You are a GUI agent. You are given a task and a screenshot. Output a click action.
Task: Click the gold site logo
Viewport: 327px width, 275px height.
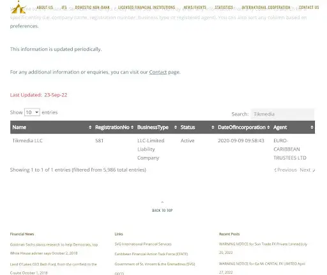(x=19, y=8)
